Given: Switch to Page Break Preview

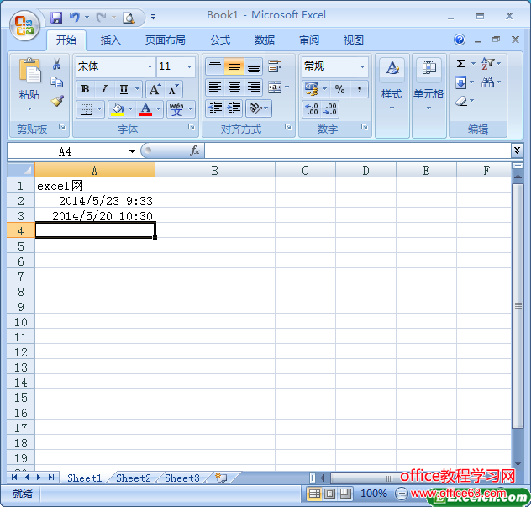Looking at the screenshot, I should (345, 494).
